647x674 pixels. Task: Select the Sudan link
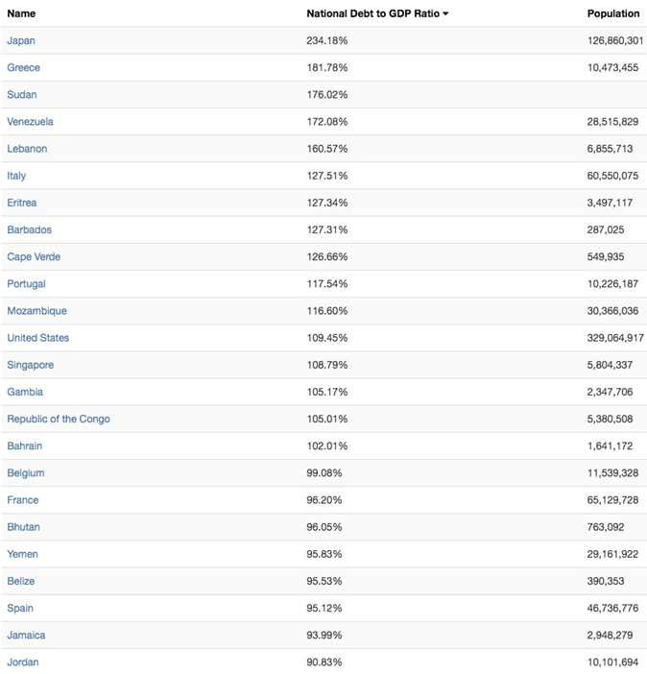22,94
